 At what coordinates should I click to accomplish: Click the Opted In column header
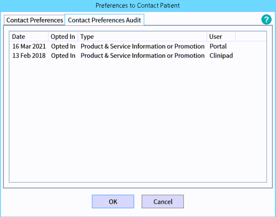pos(63,37)
